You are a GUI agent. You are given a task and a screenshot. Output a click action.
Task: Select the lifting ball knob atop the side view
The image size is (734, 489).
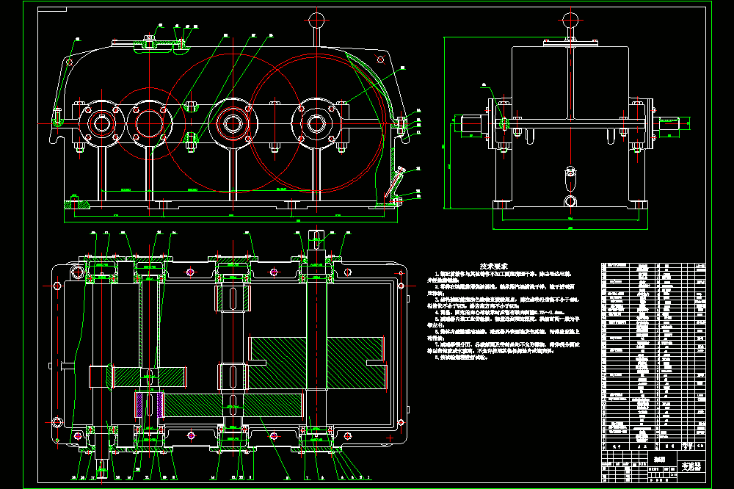(570, 21)
